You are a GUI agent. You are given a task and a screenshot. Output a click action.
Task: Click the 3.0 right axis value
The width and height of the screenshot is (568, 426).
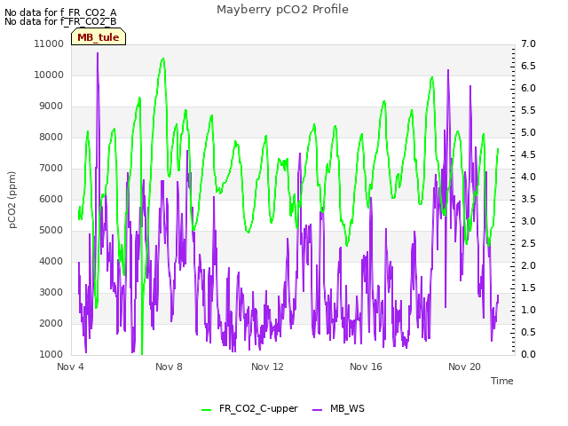(528, 221)
